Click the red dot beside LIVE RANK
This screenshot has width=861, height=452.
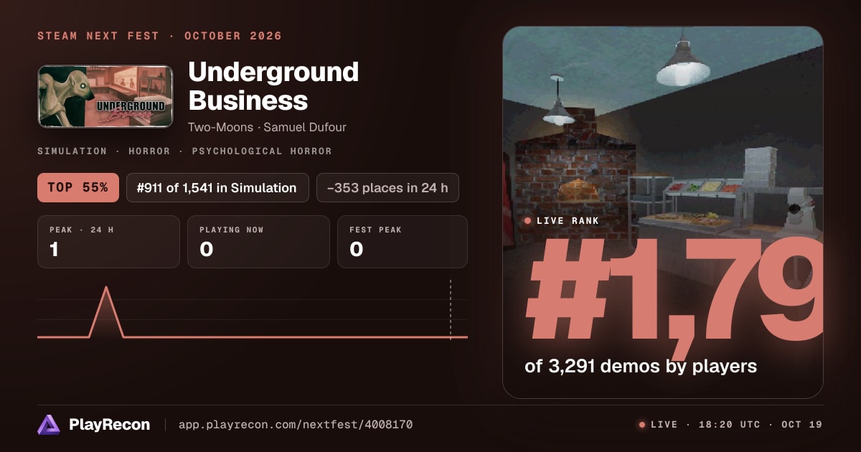point(528,221)
